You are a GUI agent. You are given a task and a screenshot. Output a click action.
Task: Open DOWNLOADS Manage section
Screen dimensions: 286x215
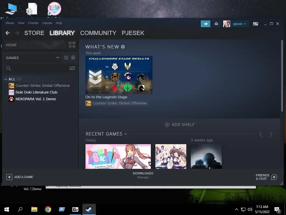click(x=143, y=175)
